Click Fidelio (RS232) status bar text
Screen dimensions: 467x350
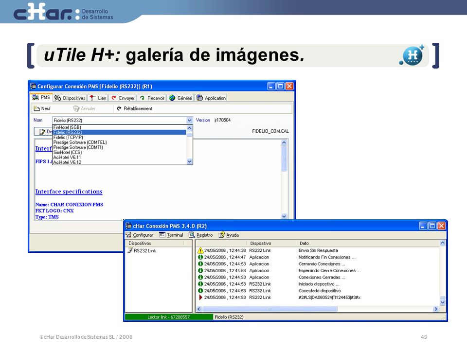click(229, 317)
